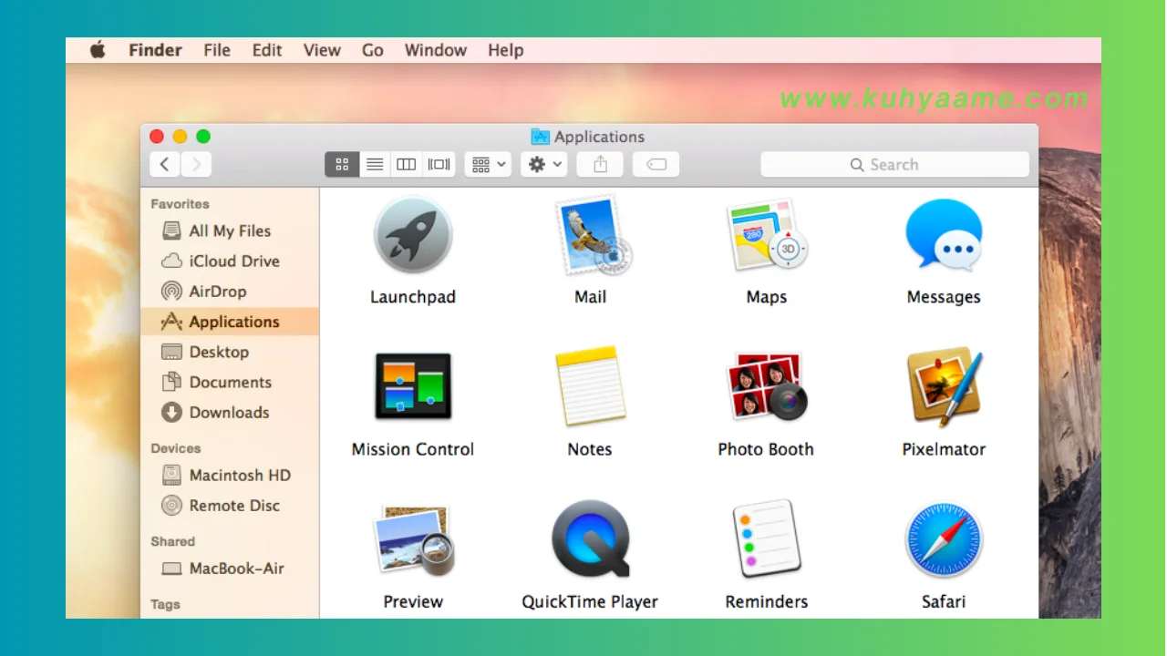
Task: Select the Pixelmator app icon
Action: [x=944, y=386]
